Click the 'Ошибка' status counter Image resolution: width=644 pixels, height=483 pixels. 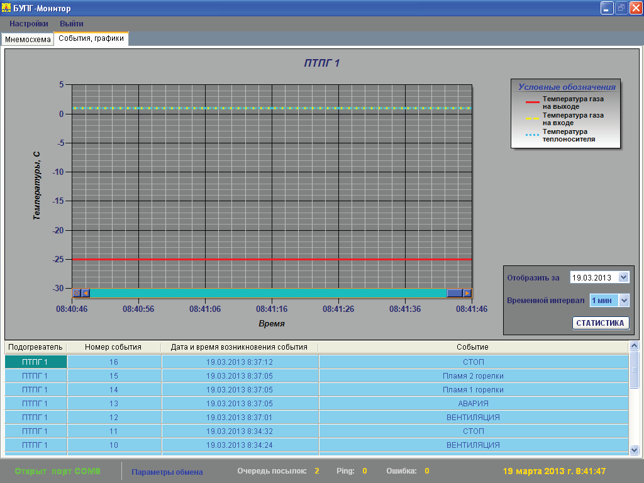point(408,471)
